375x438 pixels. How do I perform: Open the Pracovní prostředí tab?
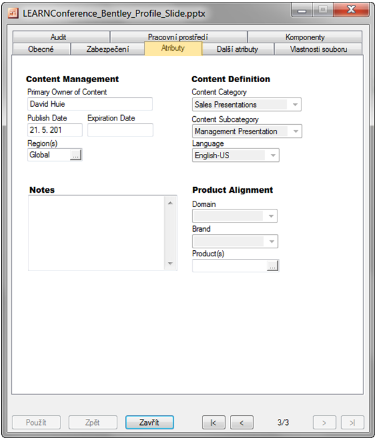(178, 37)
